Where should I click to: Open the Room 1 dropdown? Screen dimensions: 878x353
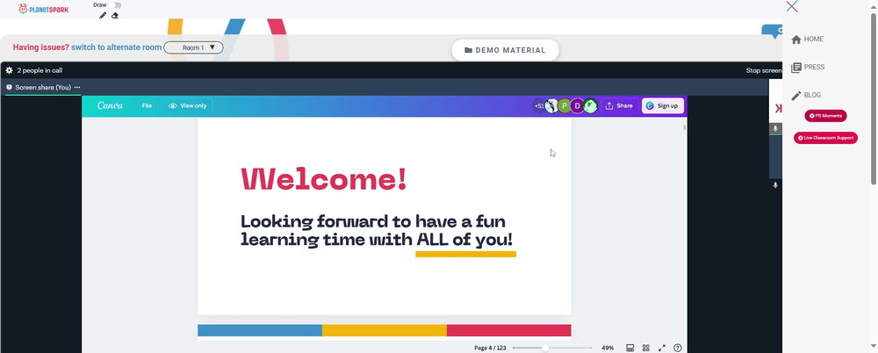pyautogui.click(x=193, y=47)
